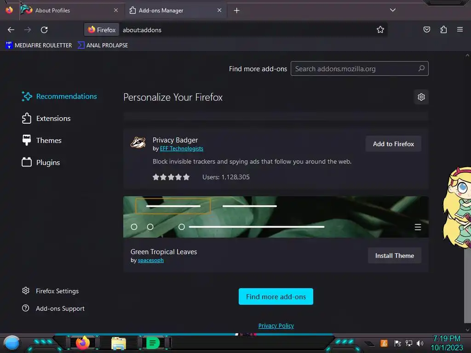Open the Plugins category
The image size is (471, 353).
tap(41, 163)
